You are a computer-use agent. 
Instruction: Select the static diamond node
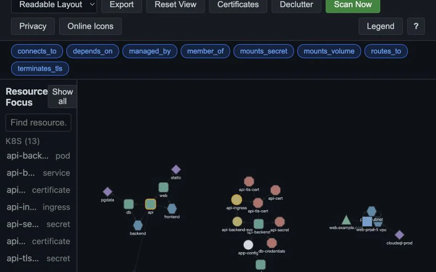coord(176,169)
